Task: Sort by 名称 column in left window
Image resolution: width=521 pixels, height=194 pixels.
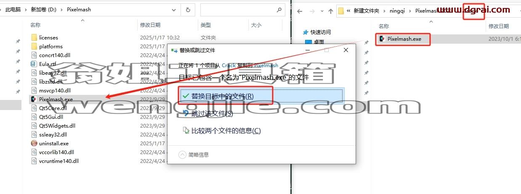Action: [x=35, y=25]
